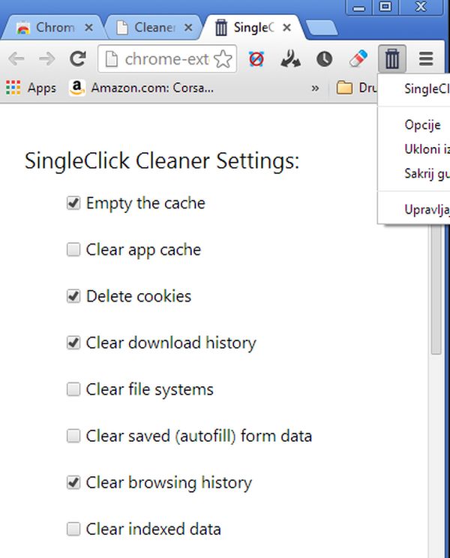Click the chrome-extension address bar
This screenshot has height=558, width=450.
coord(167,59)
